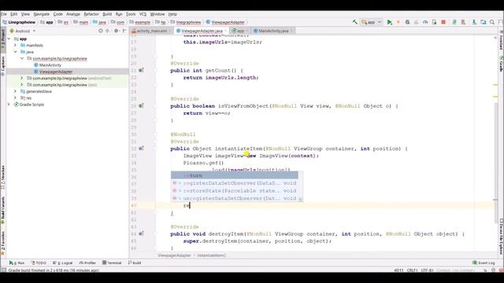Choose restoreState autocomplete suggestion

tap(235, 191)
